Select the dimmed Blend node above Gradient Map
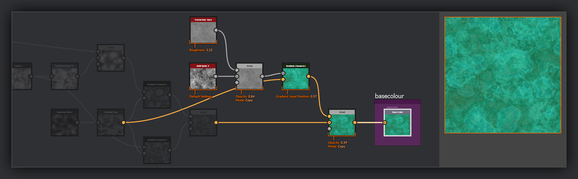This screenshot has width=578, height=179. pyautogui.click(x=111, y=58)
